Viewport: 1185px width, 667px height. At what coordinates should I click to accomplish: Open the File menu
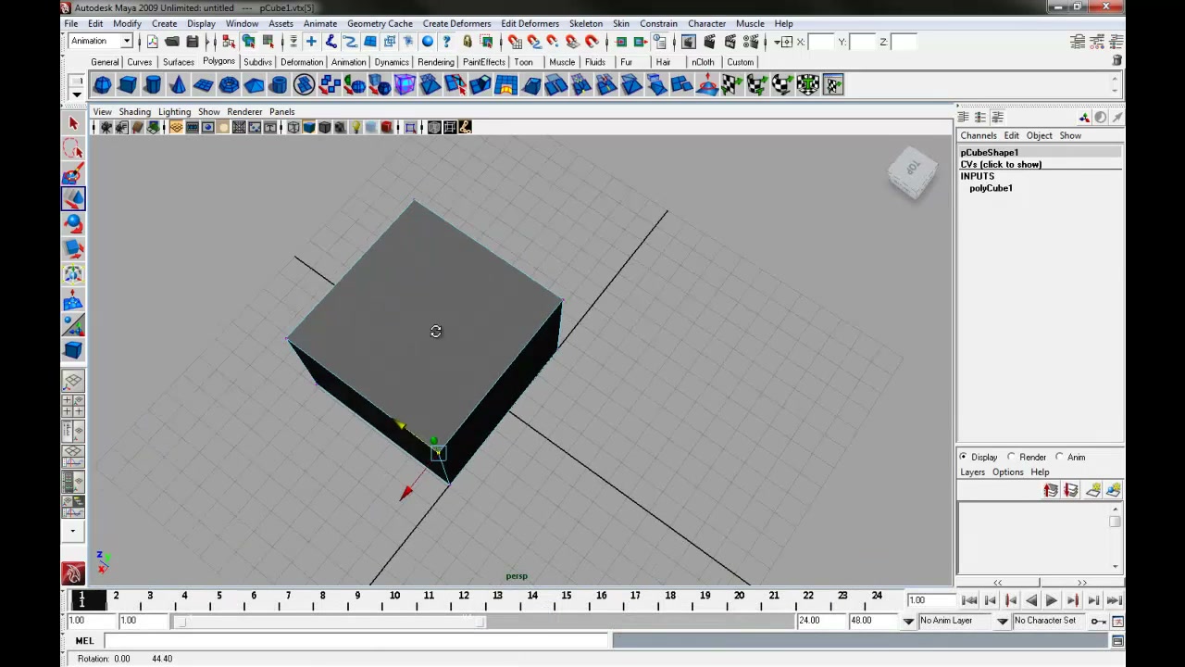click(x=70, y=23)
